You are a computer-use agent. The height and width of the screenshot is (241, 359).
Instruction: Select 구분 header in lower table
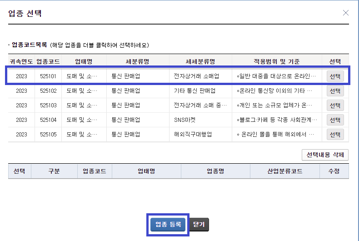(x=54, y=171)
